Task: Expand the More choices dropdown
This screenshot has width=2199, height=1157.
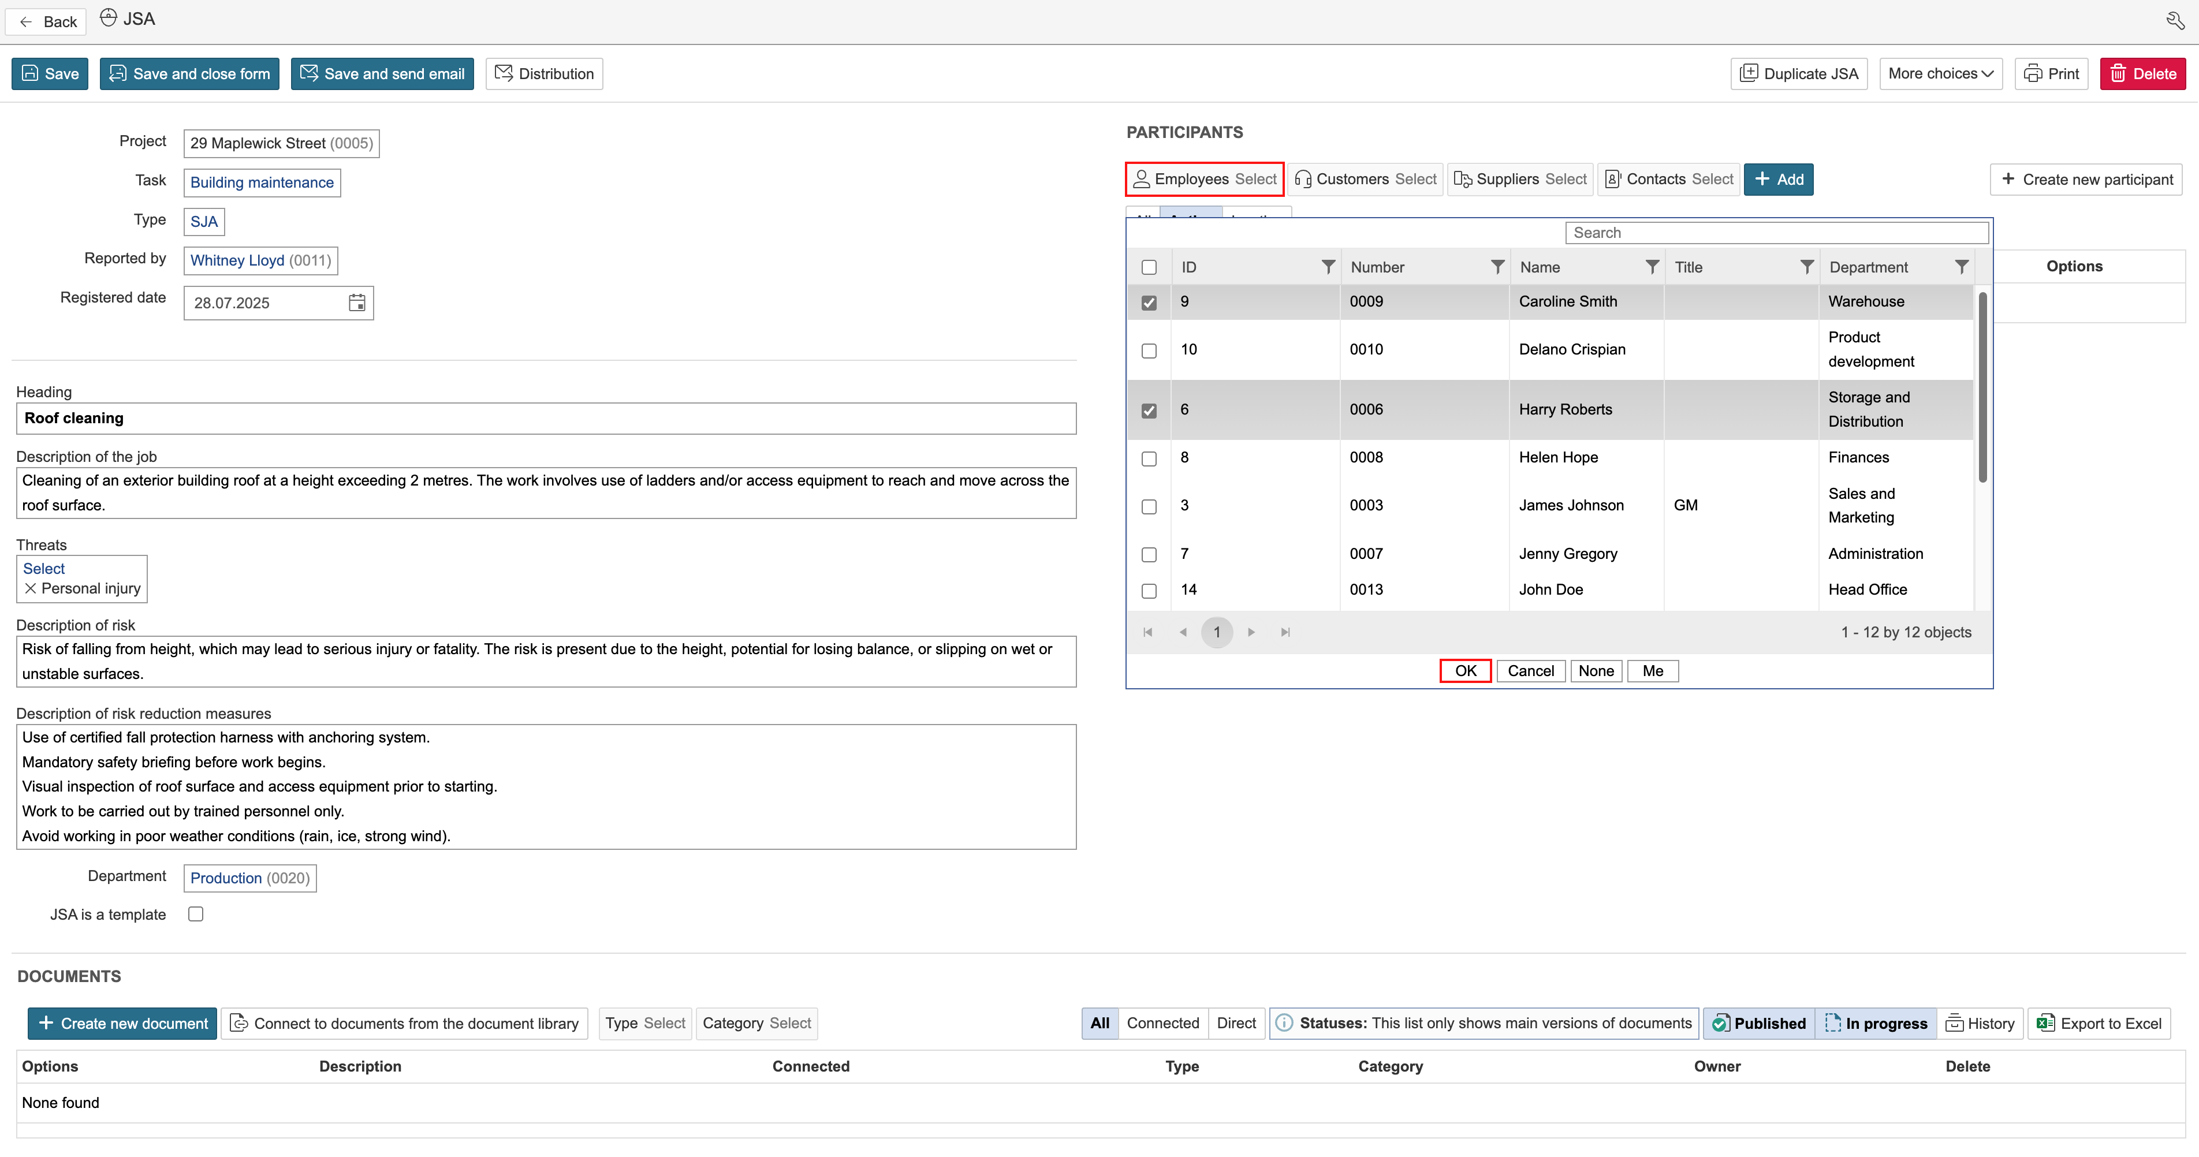Action: point(1940,73)
